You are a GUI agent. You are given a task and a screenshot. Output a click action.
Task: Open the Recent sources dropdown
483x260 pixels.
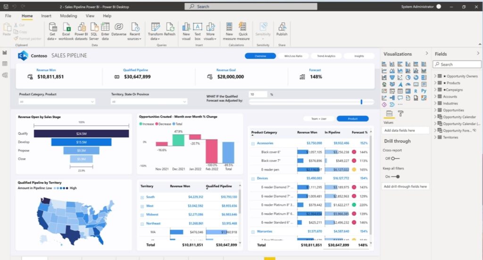(134, 31)
